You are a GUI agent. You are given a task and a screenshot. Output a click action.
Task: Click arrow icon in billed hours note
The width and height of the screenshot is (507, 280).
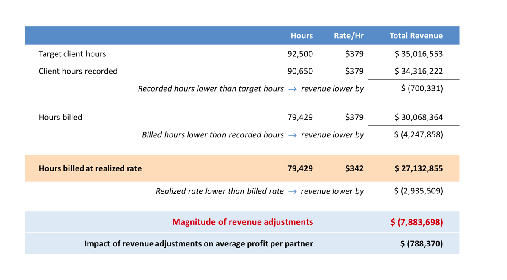tap(293, 135)
